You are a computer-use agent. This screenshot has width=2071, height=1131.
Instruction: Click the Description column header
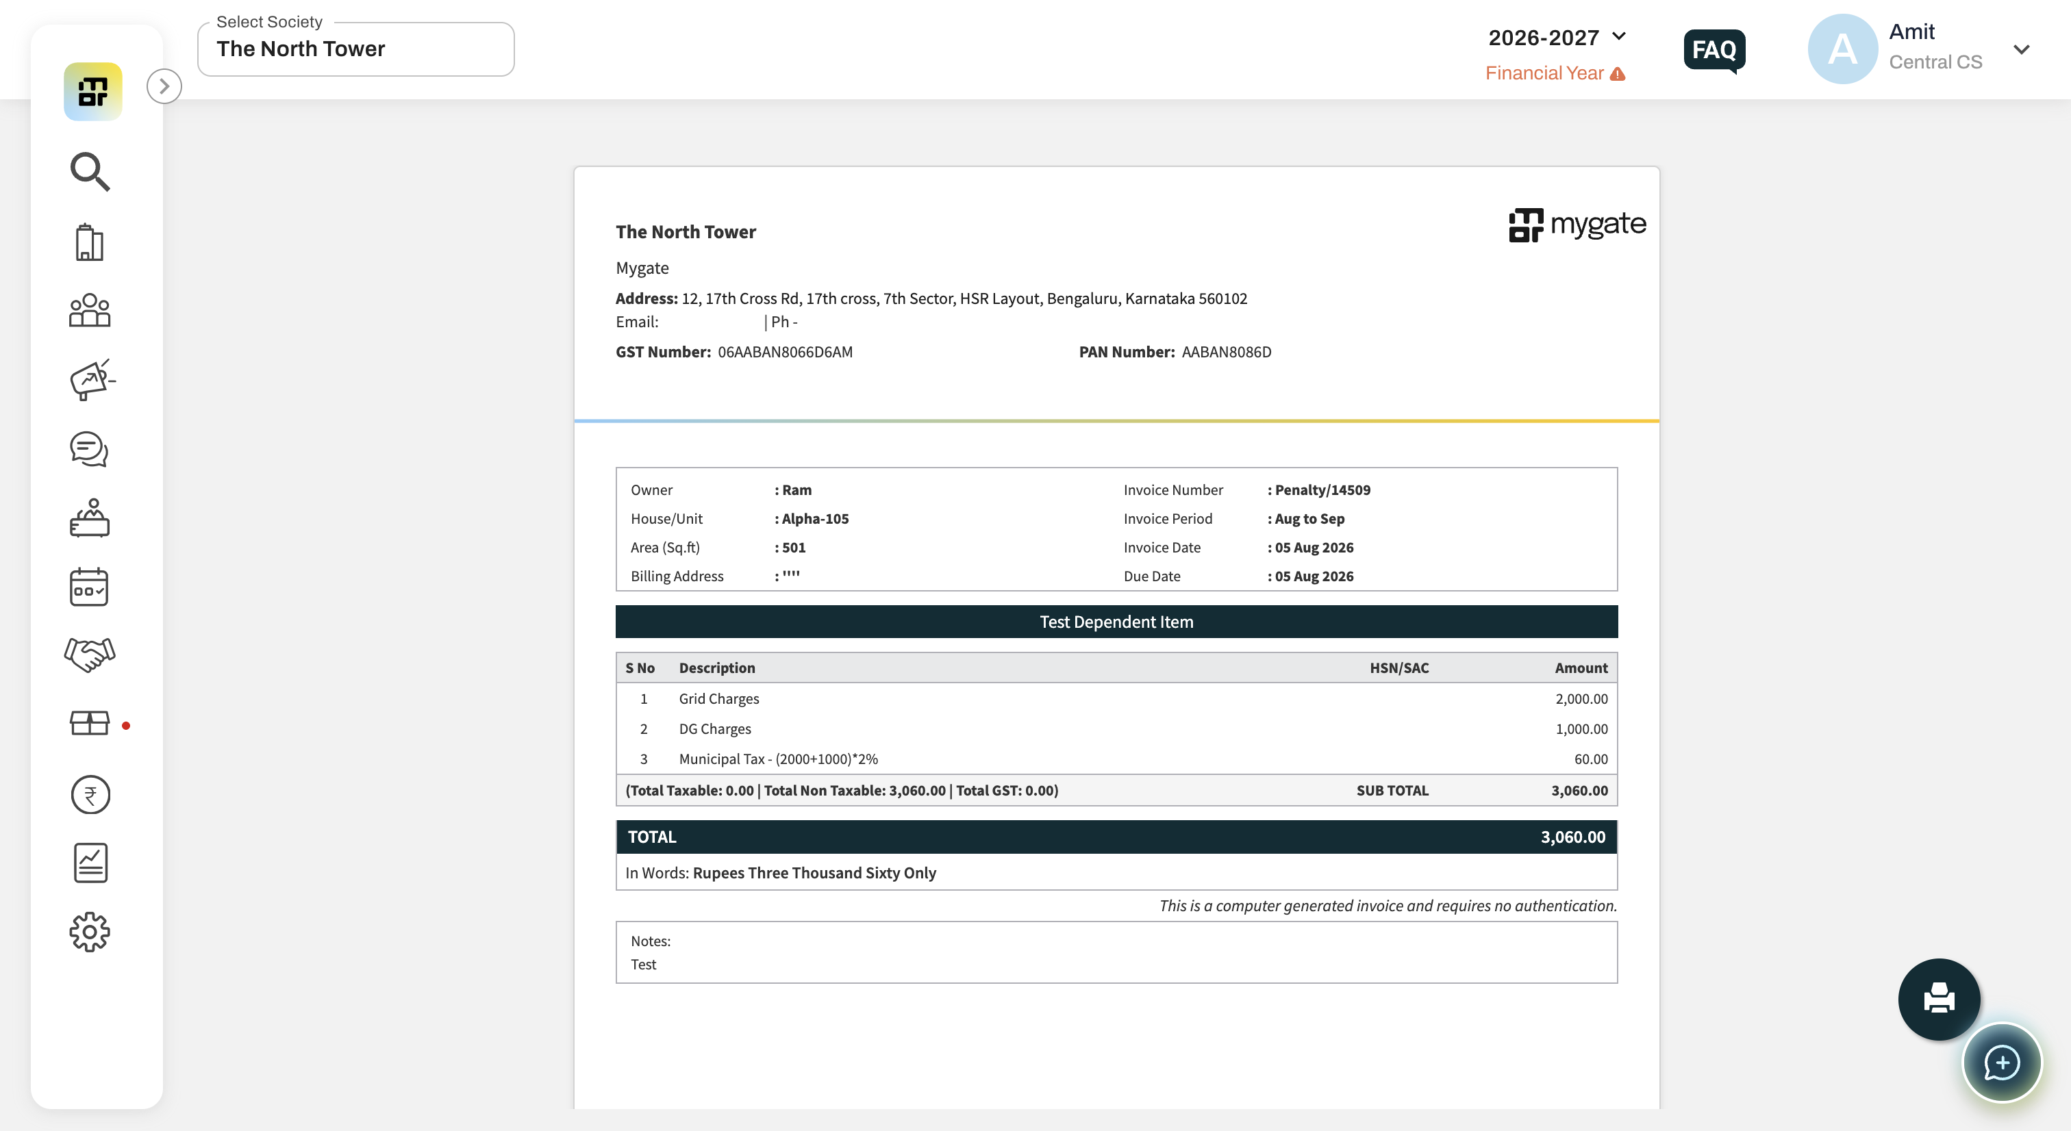pos(716,668)
